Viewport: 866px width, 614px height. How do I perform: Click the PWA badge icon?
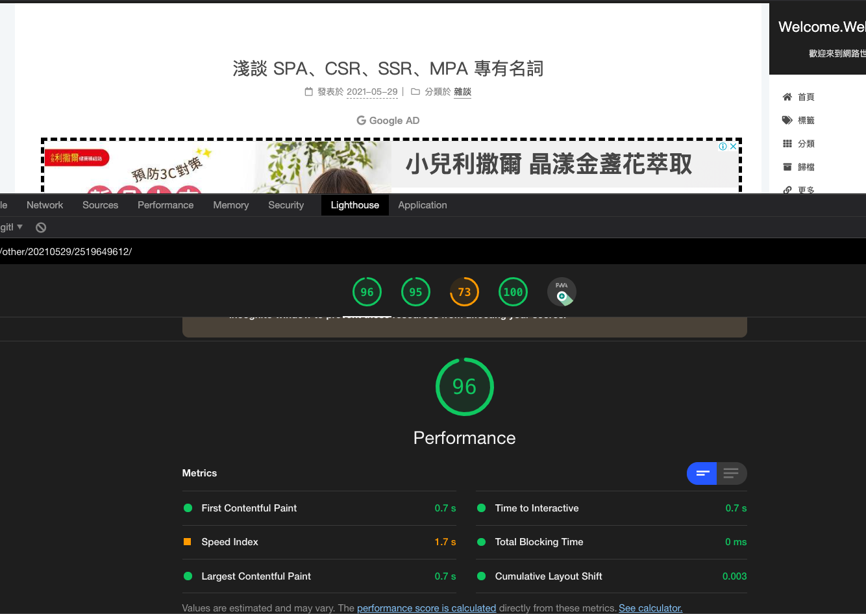tap(562, 292)
